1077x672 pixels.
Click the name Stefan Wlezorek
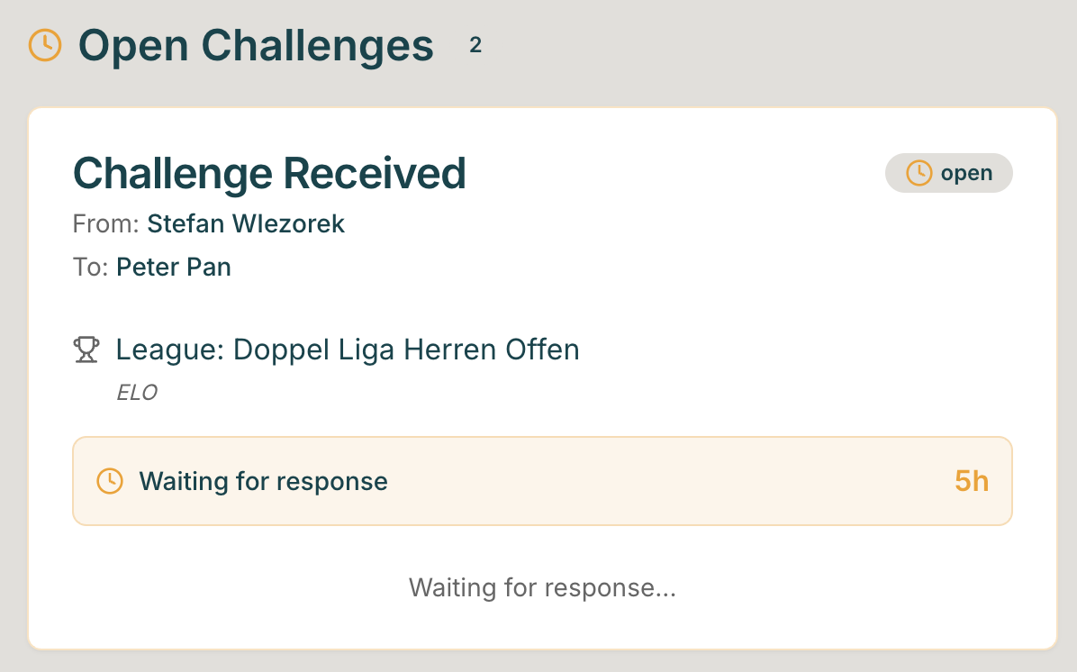pos(246,223)
